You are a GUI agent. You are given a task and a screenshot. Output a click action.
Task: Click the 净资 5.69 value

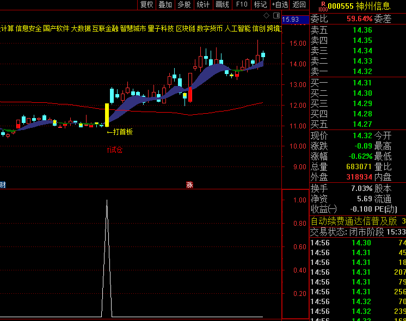(365, 199)
